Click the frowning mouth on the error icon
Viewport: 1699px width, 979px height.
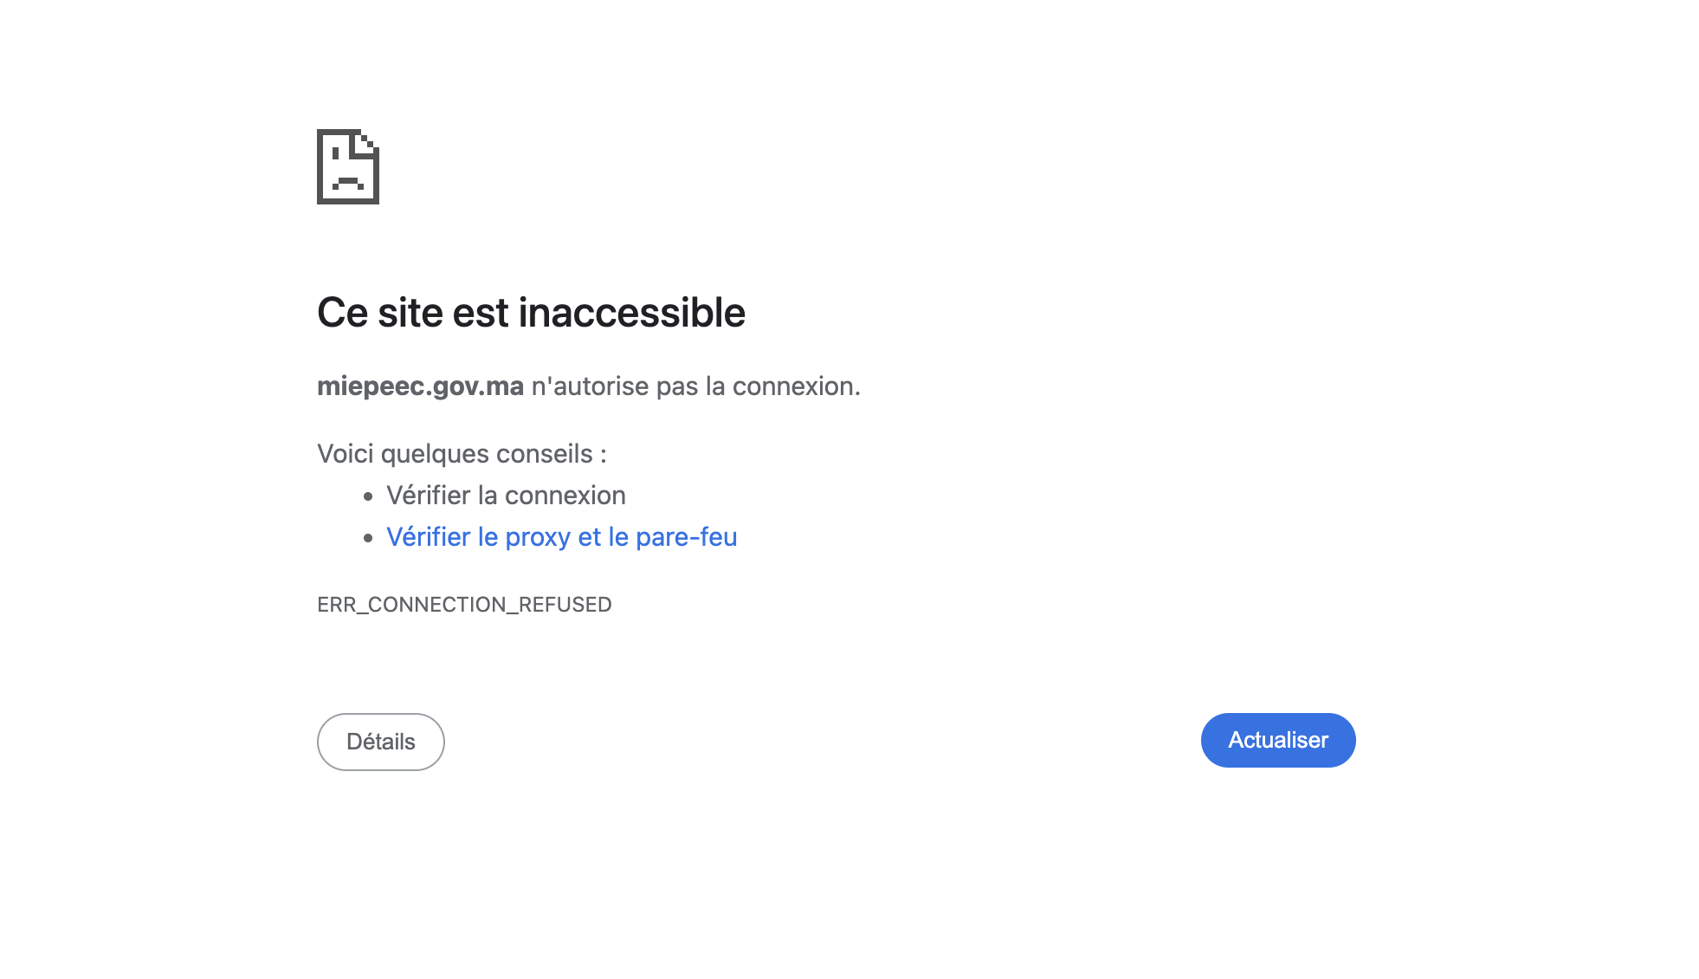pyautogui.click(x=348, y=182)
